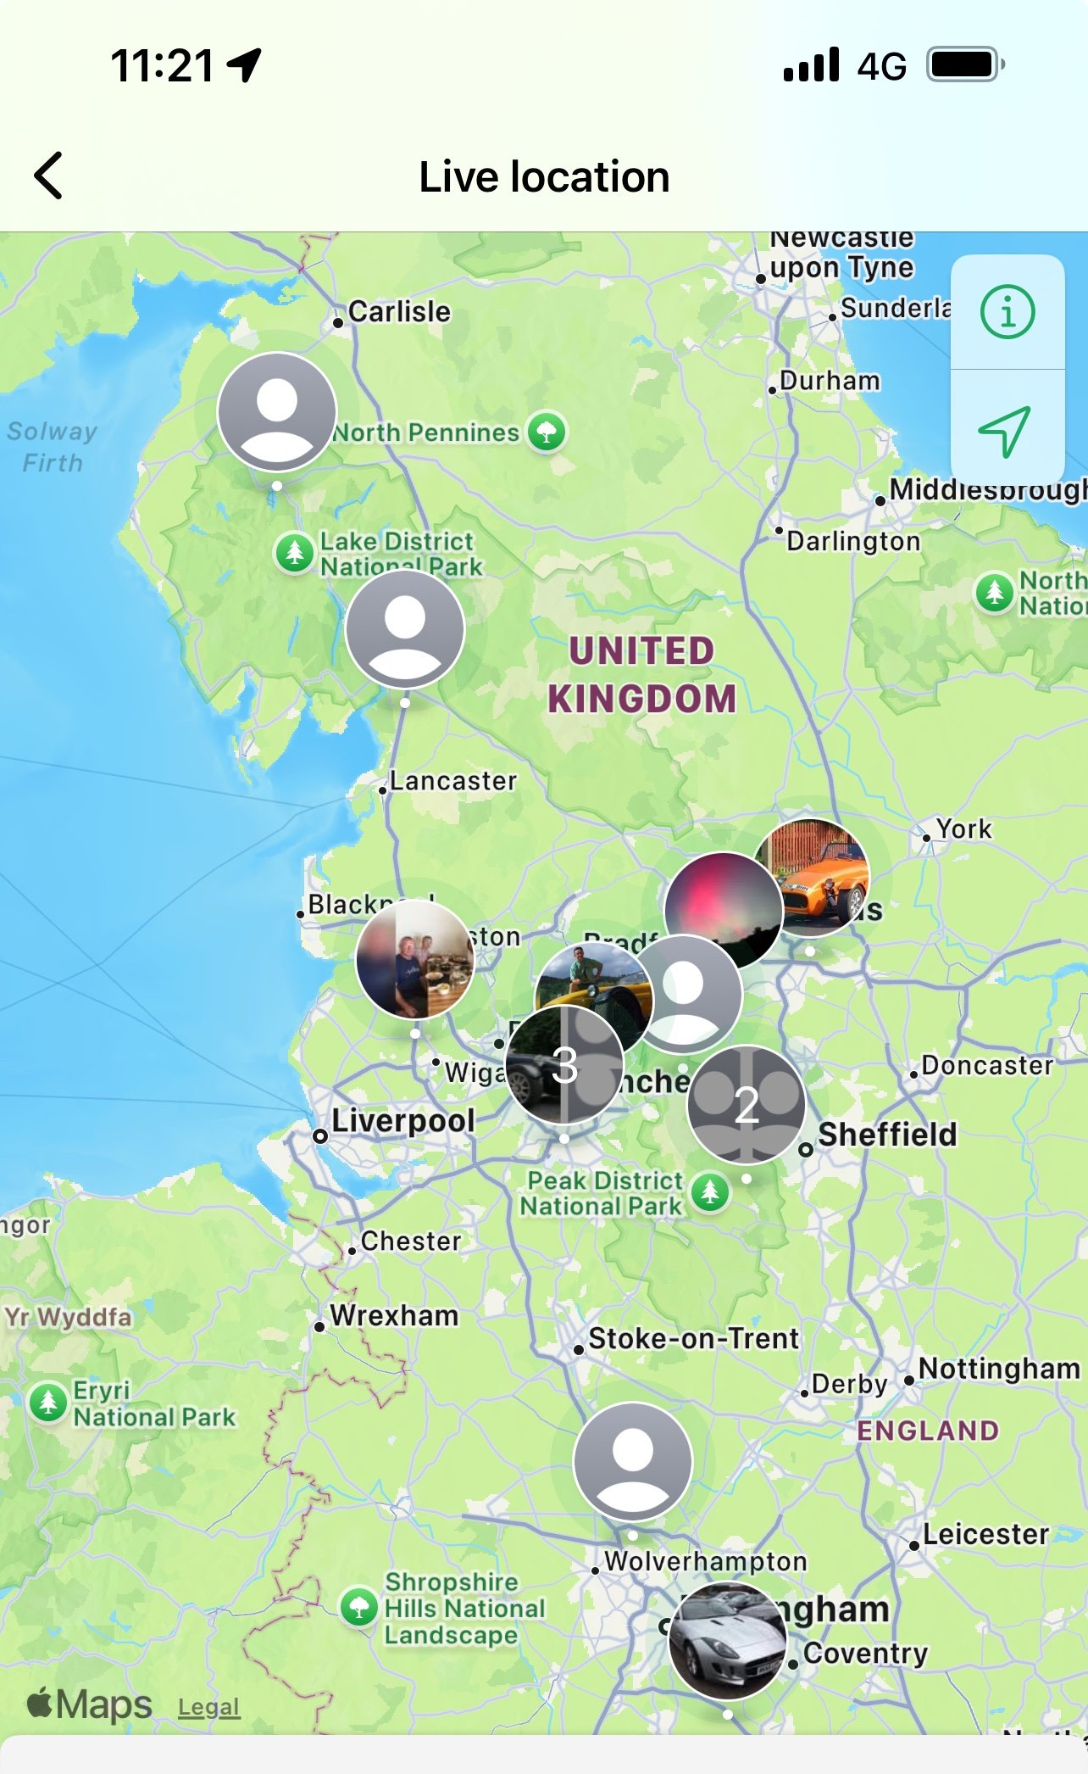Open the cluster marker labeled 3

[564, 1065]
